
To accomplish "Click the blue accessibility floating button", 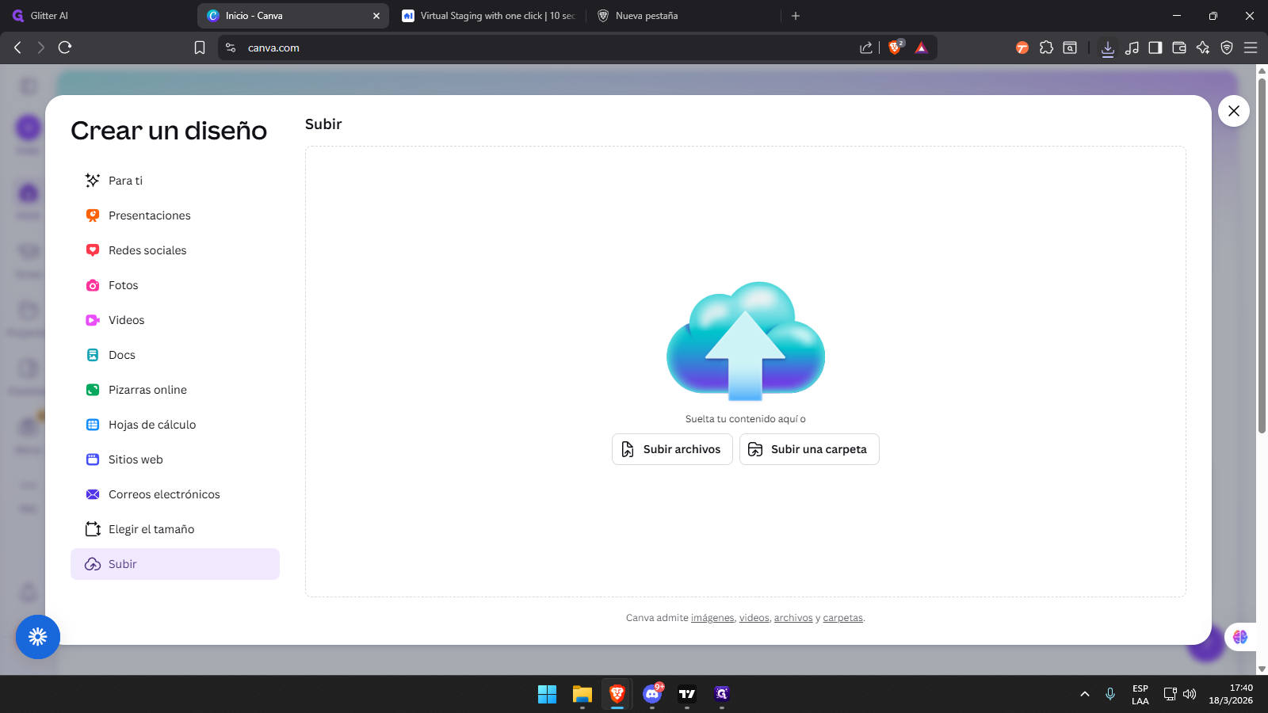I will pyautogui.click(x=37, y=636).
